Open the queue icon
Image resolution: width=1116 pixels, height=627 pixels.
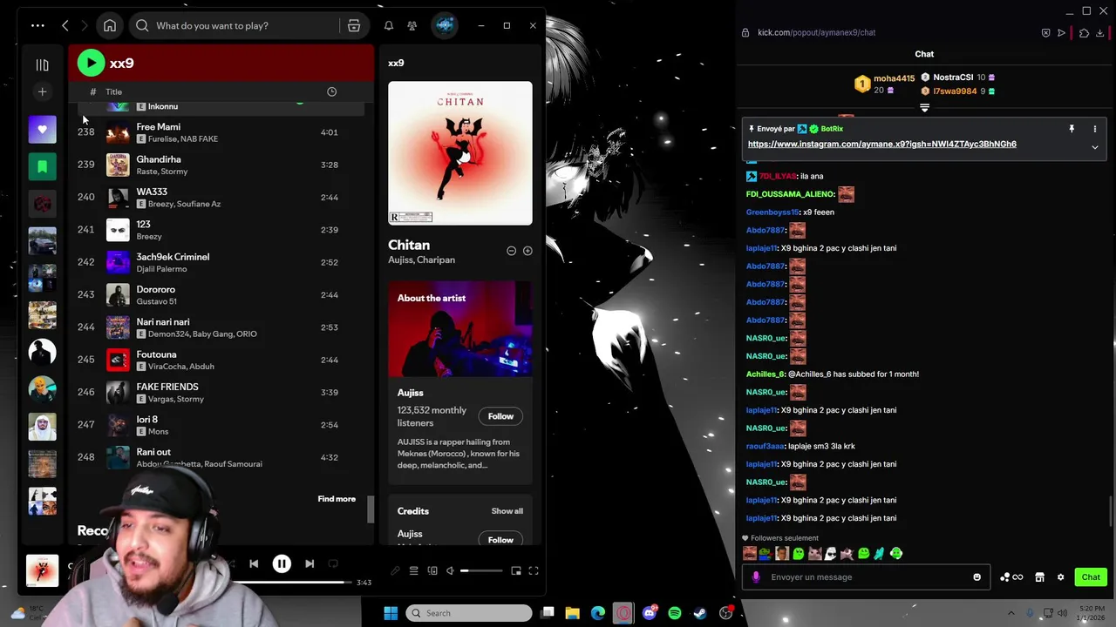pos(414,571)
